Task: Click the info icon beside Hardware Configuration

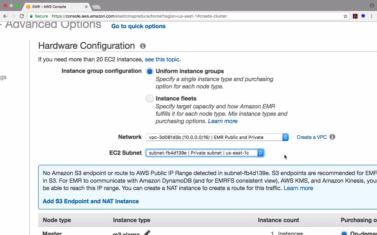Action: 143,46
